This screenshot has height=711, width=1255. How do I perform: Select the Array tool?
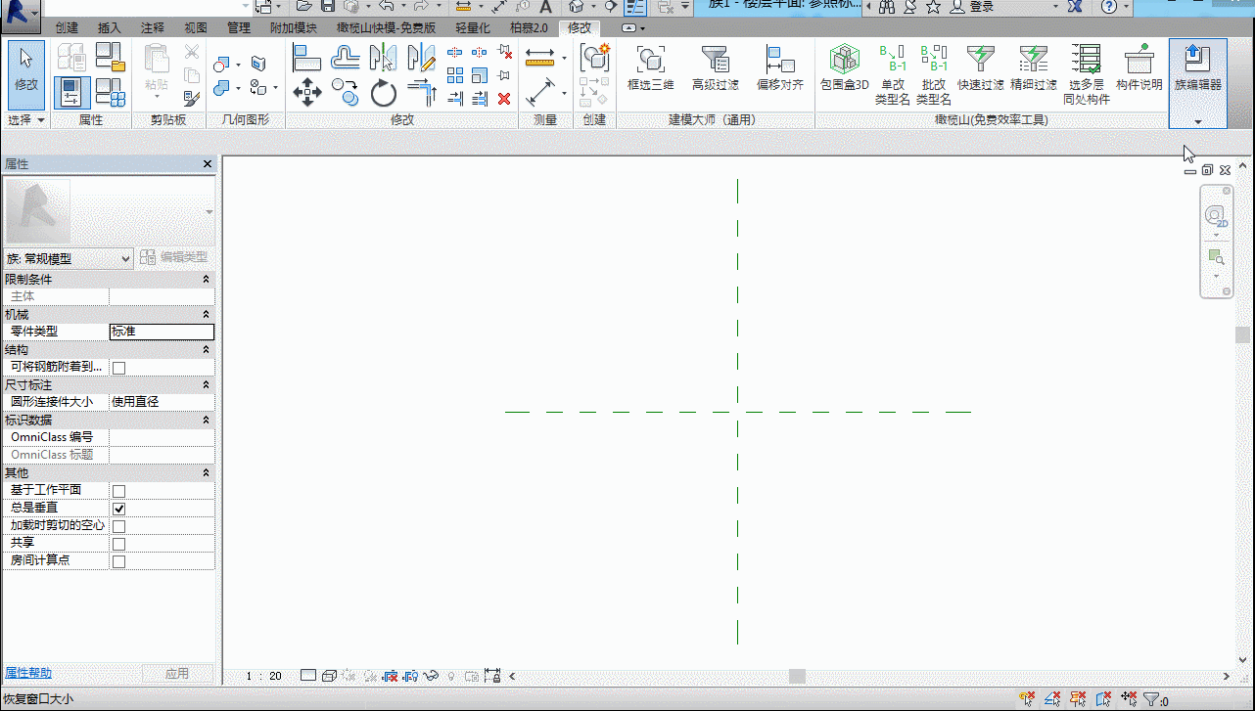pyautogui.click(x=455, y=75)
